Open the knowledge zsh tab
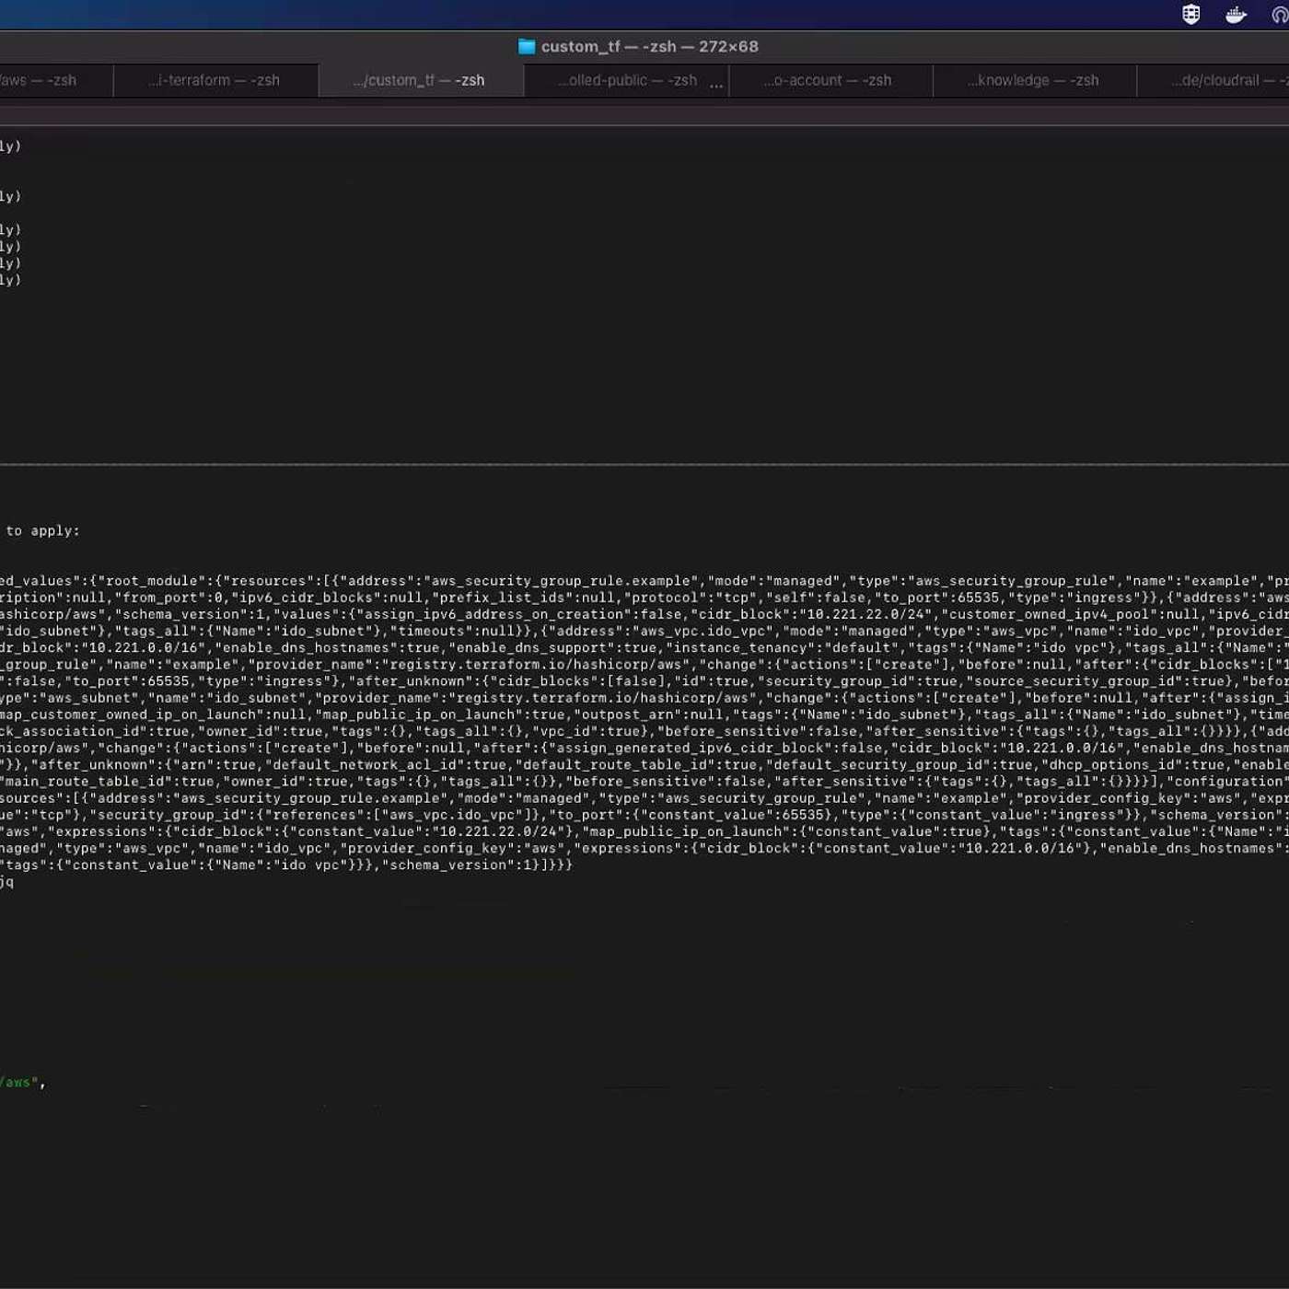 click(x=1033, y=81)
